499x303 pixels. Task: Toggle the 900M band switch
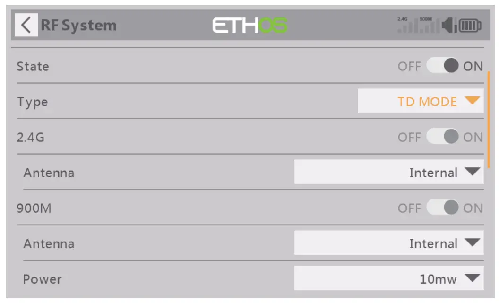tap(442, 208)
